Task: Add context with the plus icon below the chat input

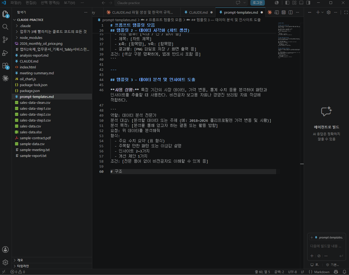Action: coord(312,256)
